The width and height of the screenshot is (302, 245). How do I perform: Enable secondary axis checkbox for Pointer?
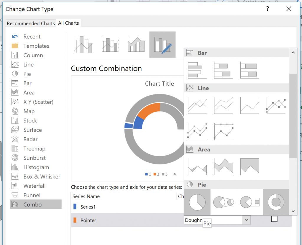(x=274, y=219)
